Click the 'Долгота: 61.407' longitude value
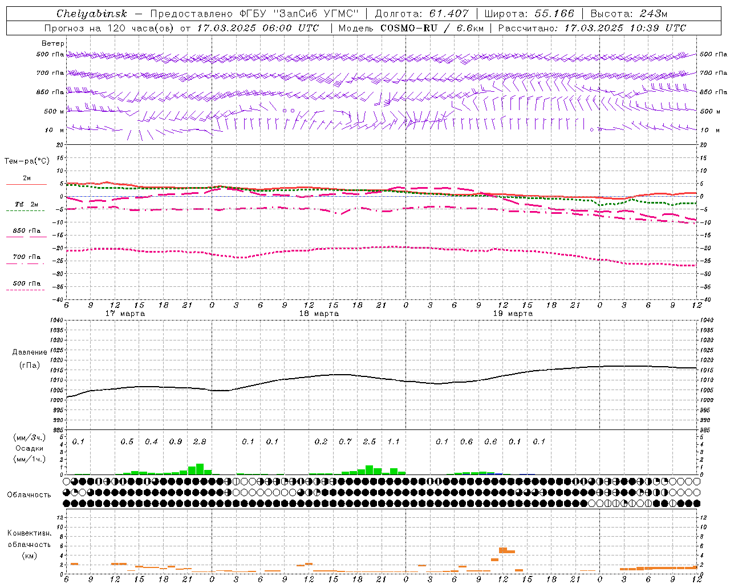 pos(421,14)
